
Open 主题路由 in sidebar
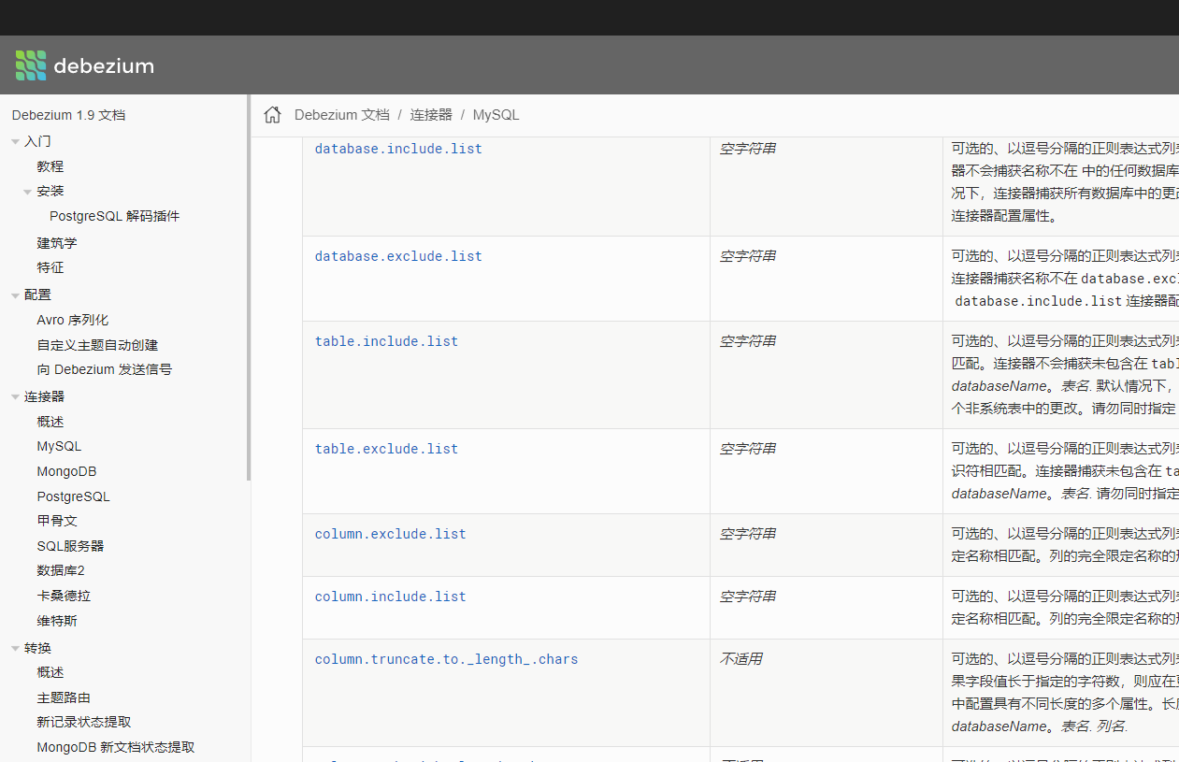pyautogui.click(x=64, y=697)
